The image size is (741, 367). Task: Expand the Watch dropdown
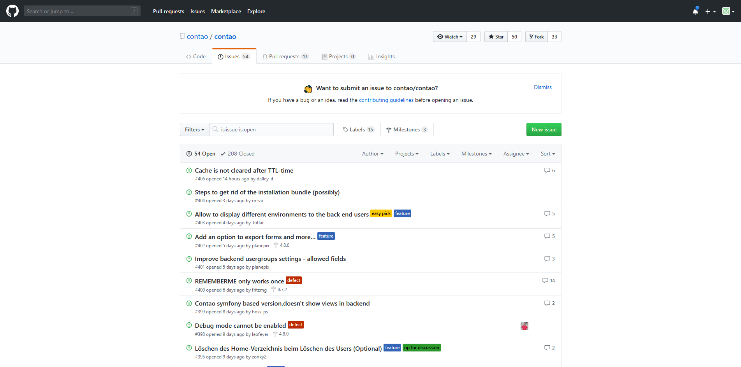450,37
